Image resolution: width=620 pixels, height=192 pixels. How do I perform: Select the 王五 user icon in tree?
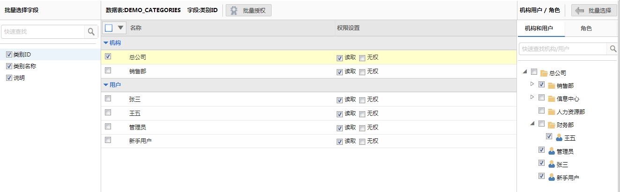coord(559,137)
